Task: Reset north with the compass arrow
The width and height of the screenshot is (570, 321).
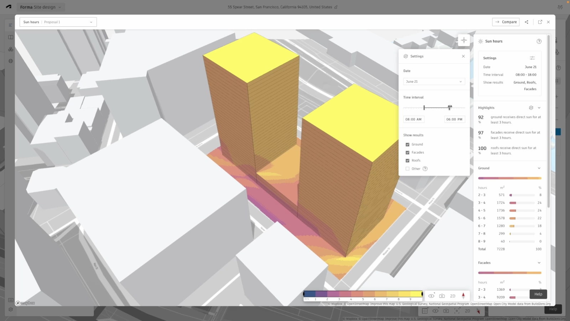Action: tap(463, 296)
